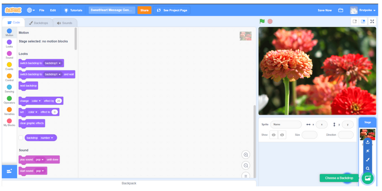Select the Operators block category
The image size is (382, 191).
pyautogui.click(x=9, y=100)
